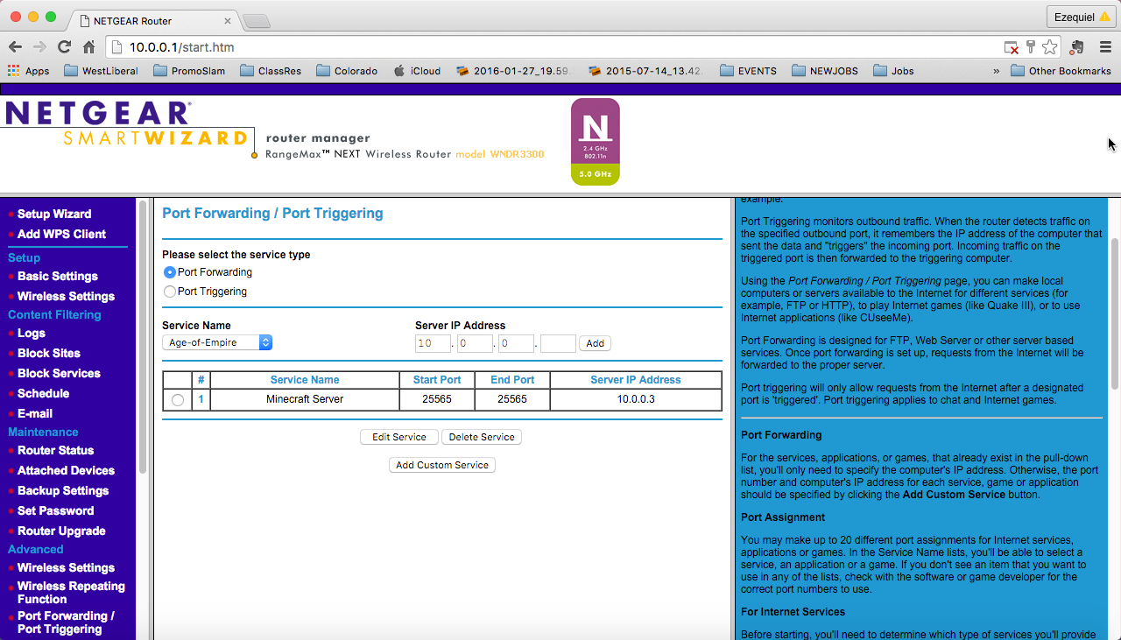This screenshot has width=1121, height=640.
Task: Open Logs in the sidebar
Action: 32,333
